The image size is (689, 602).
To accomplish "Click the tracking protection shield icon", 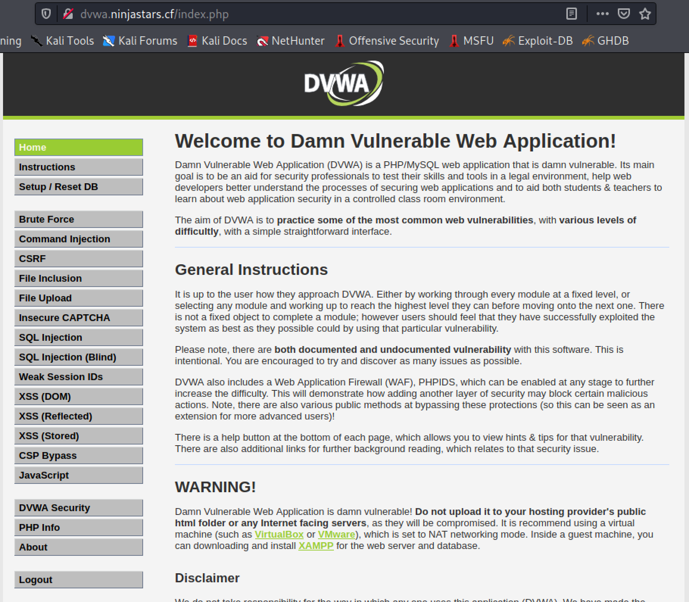I will [x=46, y=14].
